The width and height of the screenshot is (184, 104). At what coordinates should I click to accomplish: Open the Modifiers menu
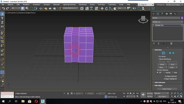26,5
